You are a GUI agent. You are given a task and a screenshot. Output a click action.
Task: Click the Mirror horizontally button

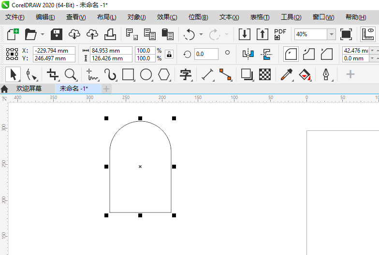click(x=248, y=54)
